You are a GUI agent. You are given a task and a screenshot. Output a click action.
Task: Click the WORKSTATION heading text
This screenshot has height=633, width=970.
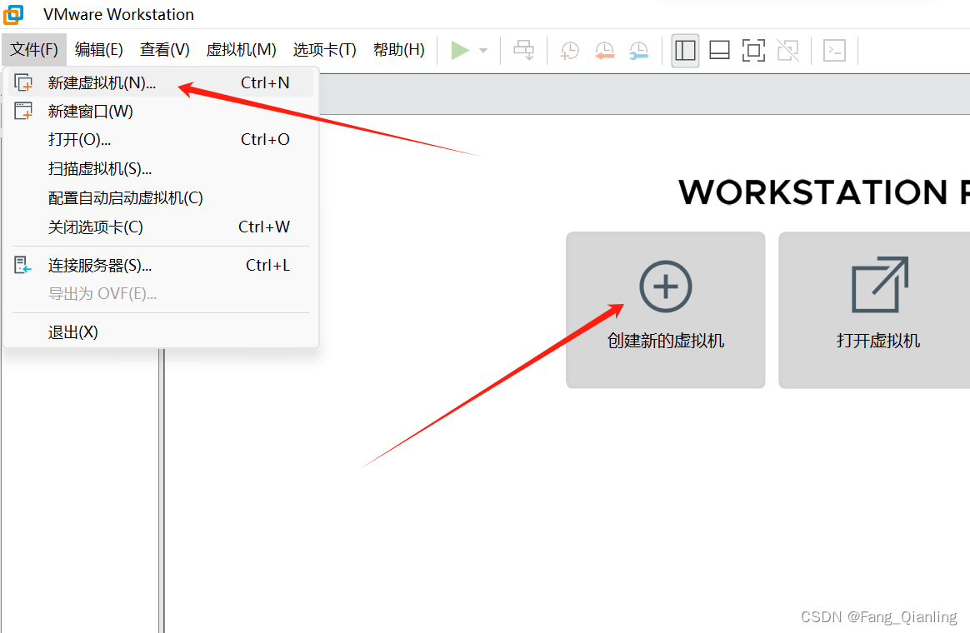pos(812,192)
